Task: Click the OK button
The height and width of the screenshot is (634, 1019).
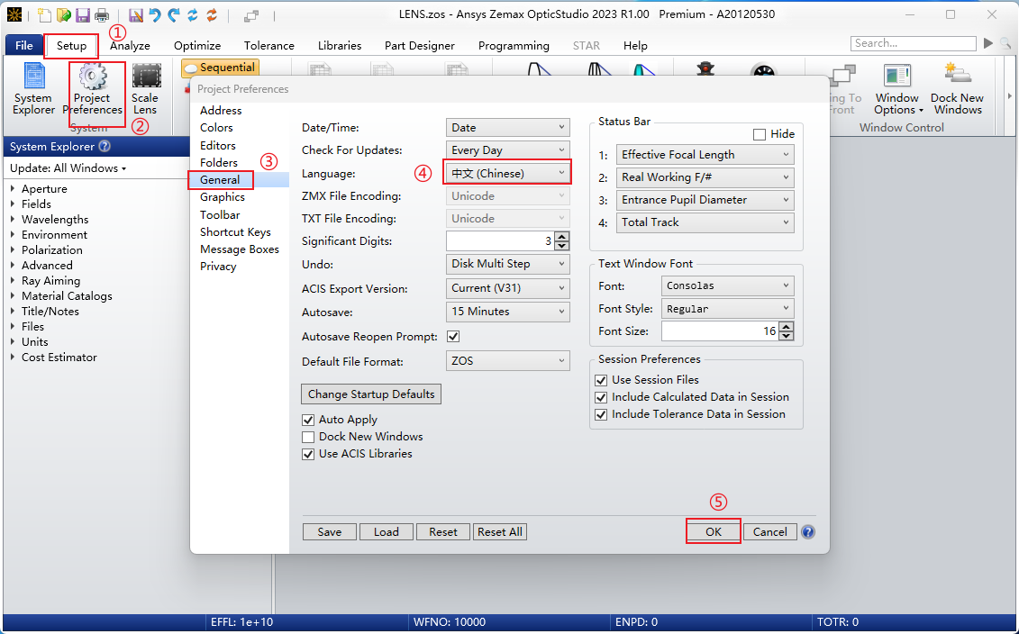Action: (714, 531)
